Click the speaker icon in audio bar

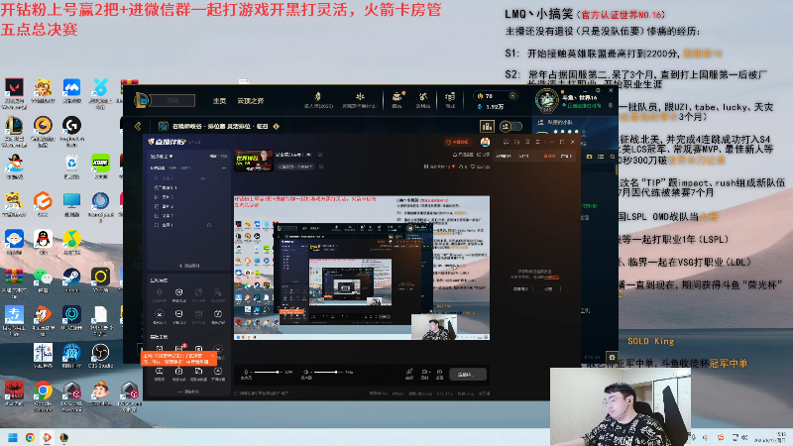click(305, 373)
